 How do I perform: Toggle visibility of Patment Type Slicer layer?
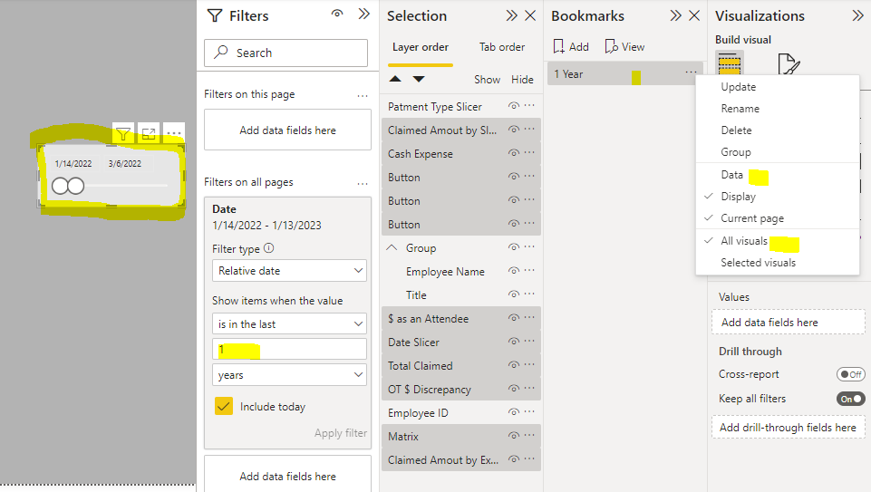(514, 105)
